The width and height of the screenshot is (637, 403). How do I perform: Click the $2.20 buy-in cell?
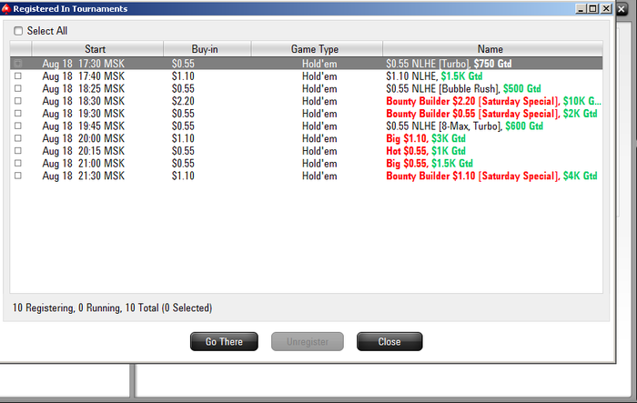[183, 101]
